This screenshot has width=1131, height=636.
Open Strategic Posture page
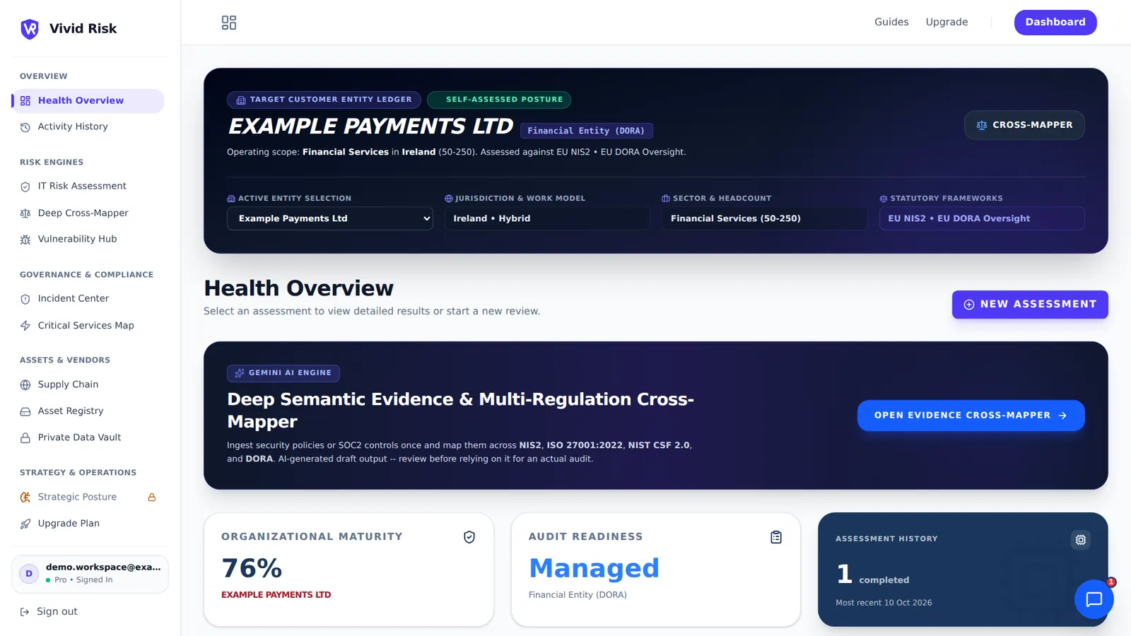pos(88,497)
